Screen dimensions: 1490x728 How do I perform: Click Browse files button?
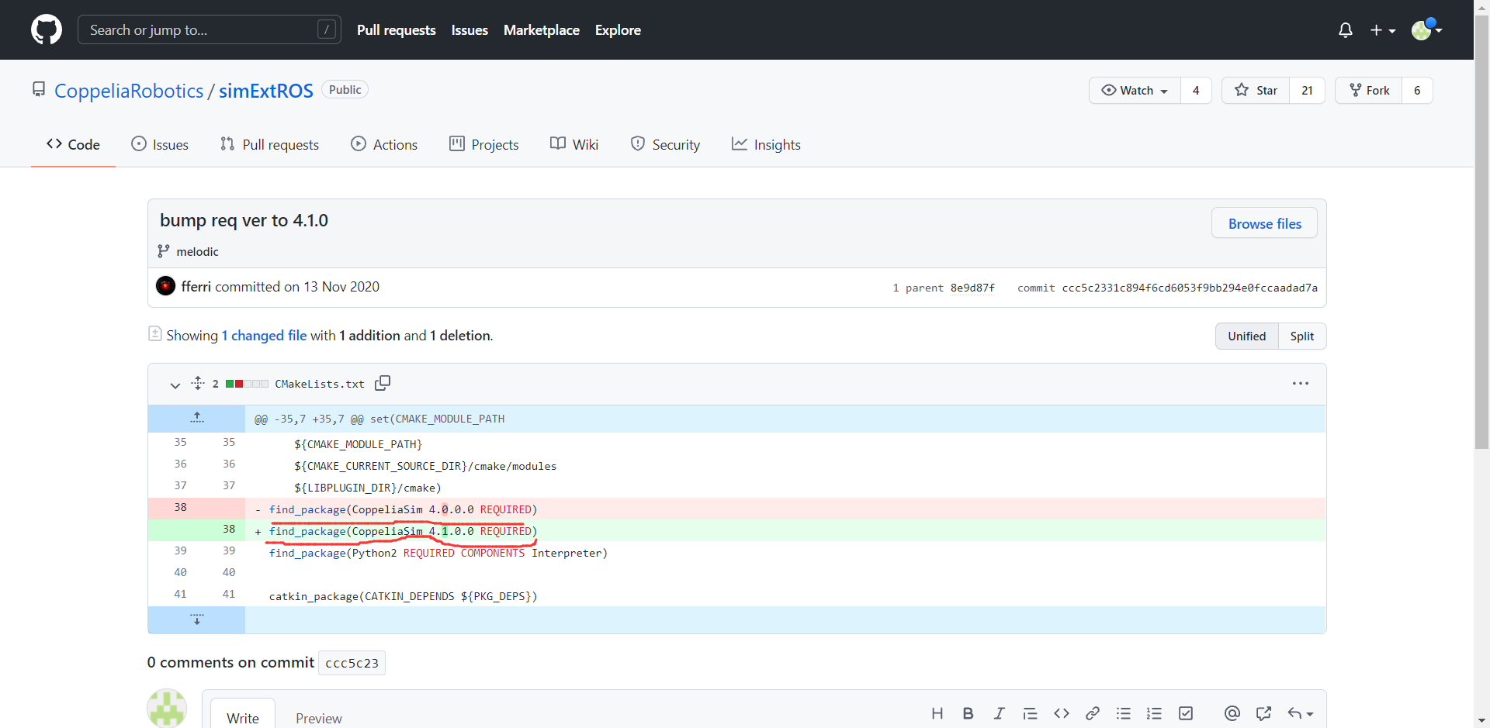[x=1264, y=223]
